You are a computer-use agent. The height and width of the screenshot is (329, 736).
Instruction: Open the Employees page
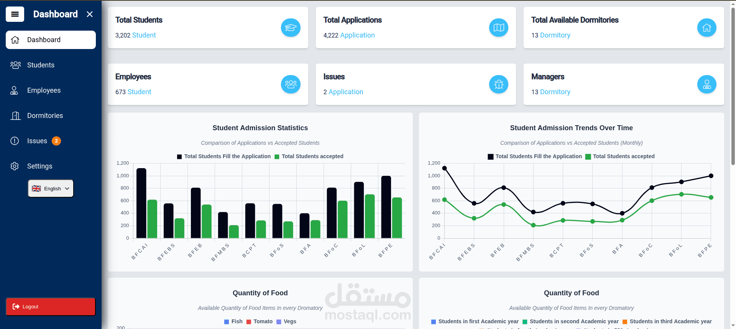[51, 90]
